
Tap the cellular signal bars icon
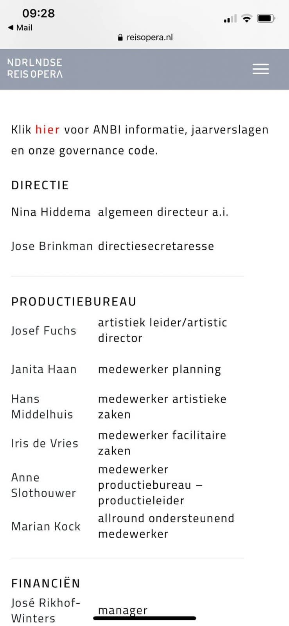click(230, 19)
